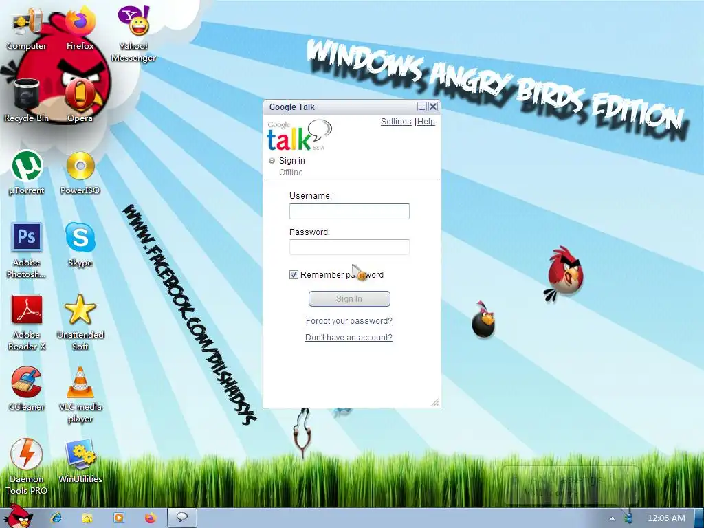This screenshot has height=528, width=704.
Task: Launch Internet Explorer from the taskbar
Action: (x=56, y=518)
